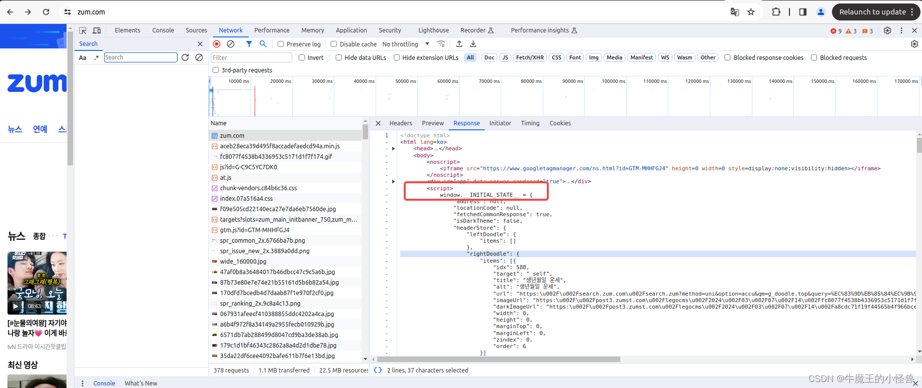
Task: Tick the Blocked requests checkbox
Action: click(x=814, y=57)
